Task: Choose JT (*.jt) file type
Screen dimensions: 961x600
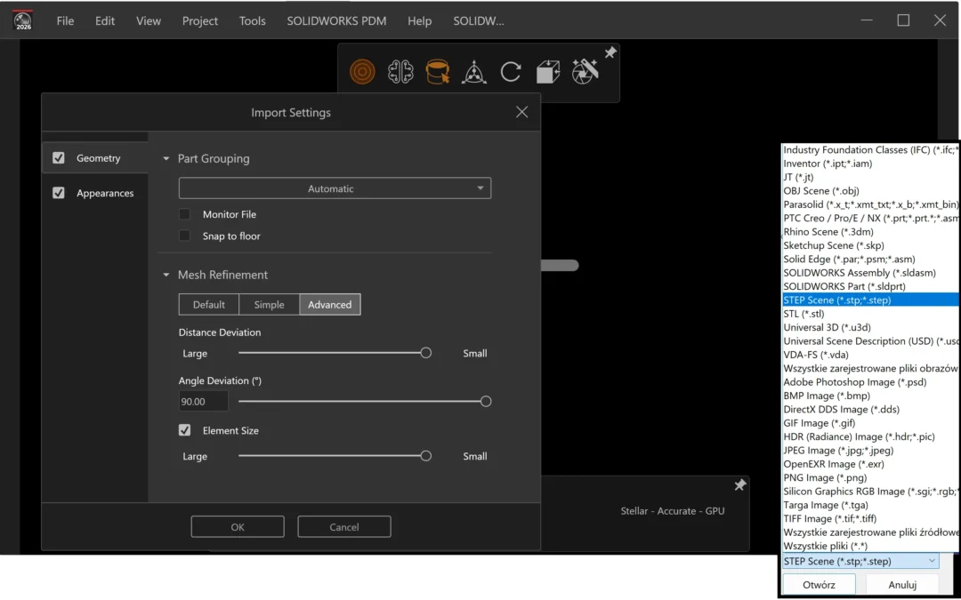Action: (x=871, y=177)
